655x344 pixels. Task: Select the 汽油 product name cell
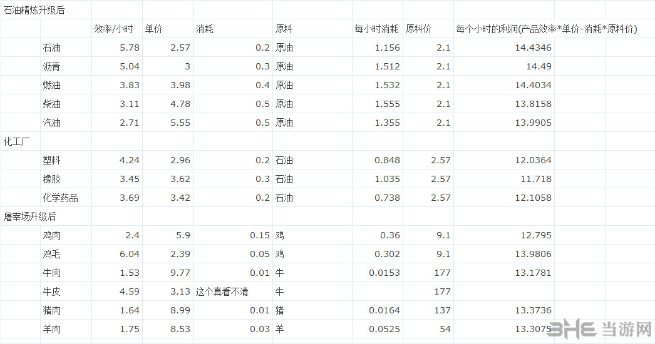52,123
